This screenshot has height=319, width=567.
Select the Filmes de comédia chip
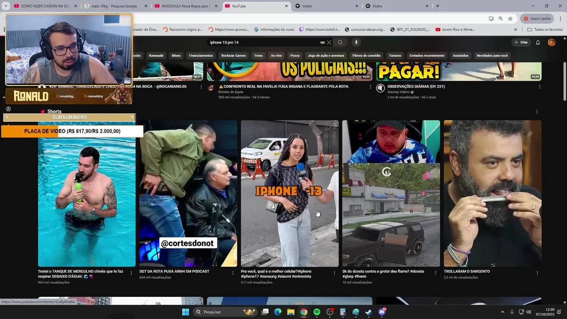click(x=366, y=55)
